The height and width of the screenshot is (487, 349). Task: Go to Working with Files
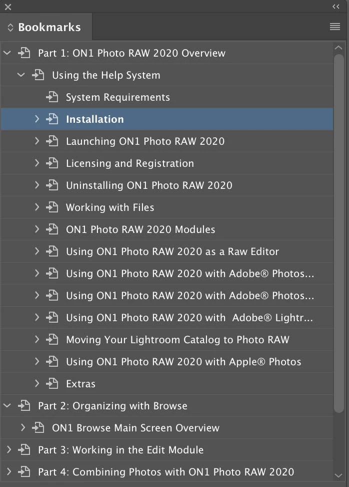click(x=110, y=207)
